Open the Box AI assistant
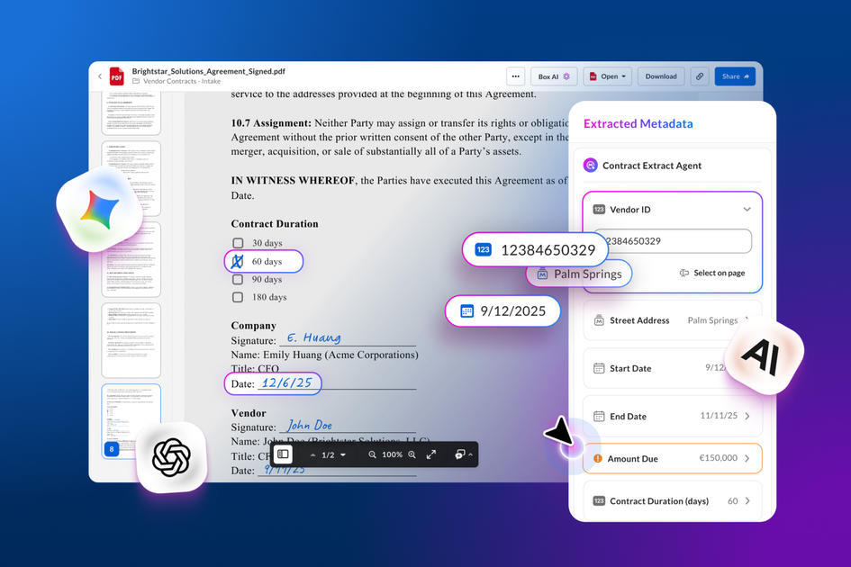851x567 pixels. pyautogui.click(x=554, y=76)
